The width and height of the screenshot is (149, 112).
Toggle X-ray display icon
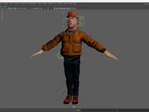pyautogui.click(x=34, y=8)
